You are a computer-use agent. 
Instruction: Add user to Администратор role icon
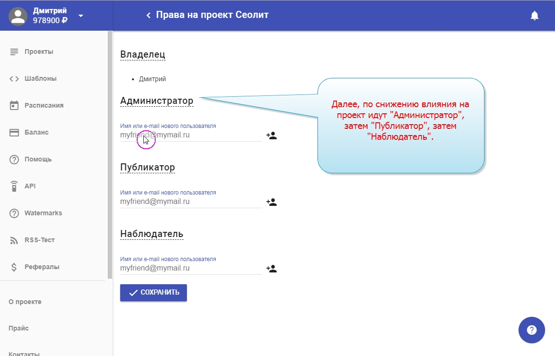point(271,136)
